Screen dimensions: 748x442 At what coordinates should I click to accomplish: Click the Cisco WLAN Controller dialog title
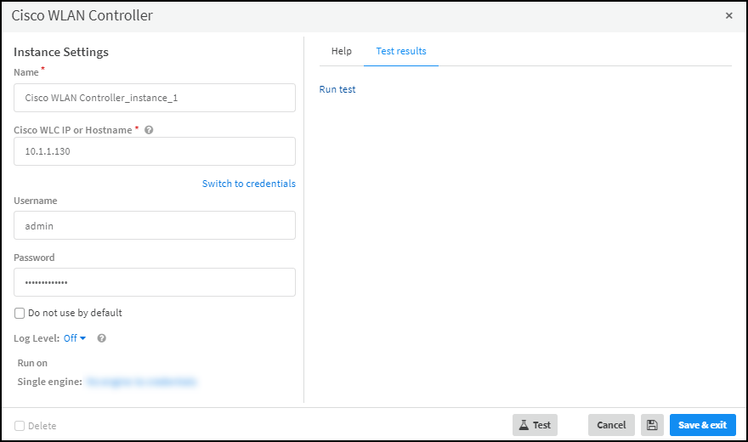82,16
